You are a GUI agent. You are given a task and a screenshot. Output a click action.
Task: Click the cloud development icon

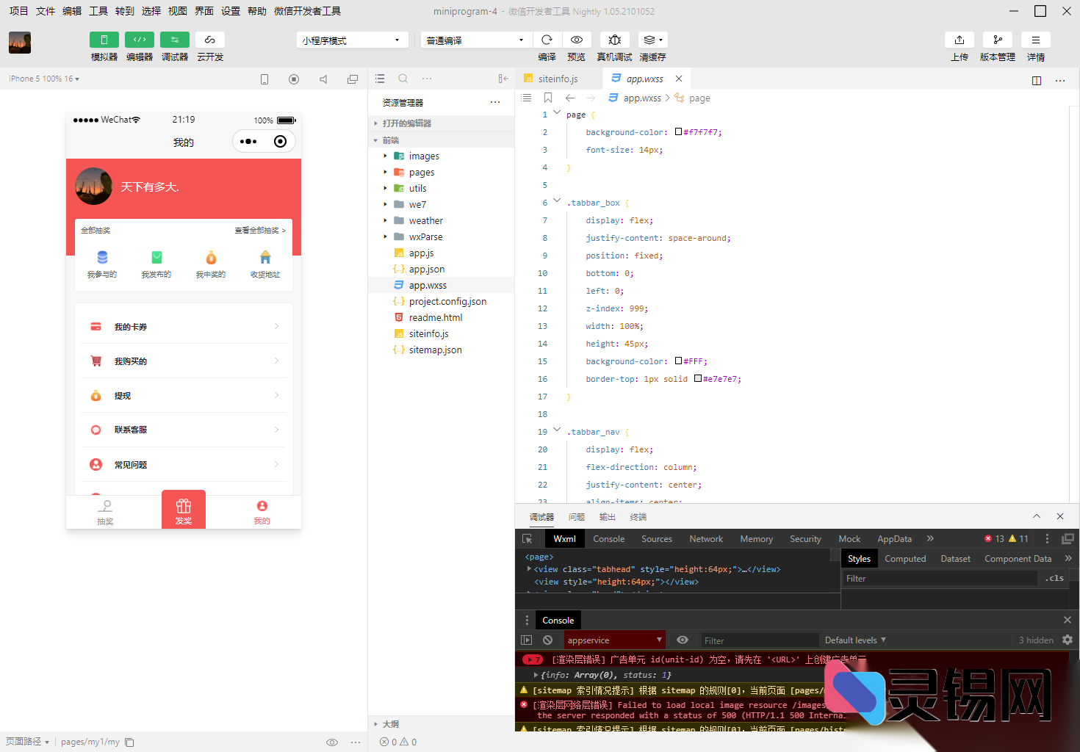coord(210,40)
